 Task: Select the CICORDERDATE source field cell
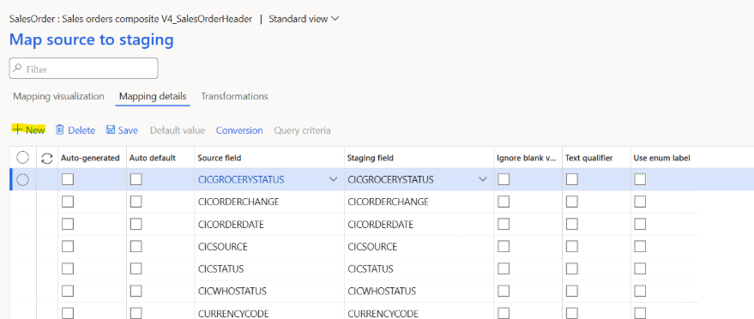tap(269, 225)
